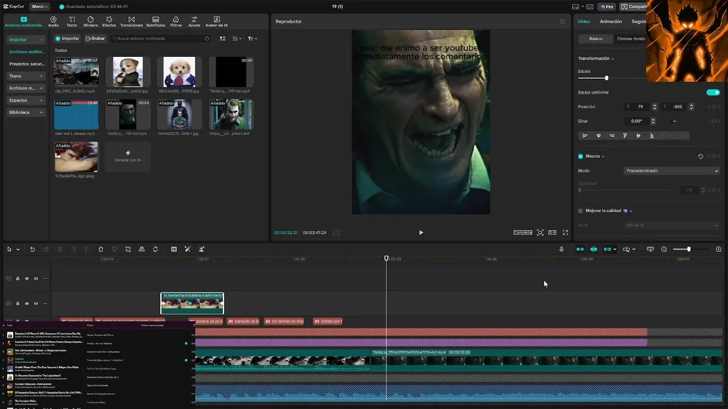Screen dimensions: 728x409
Task: Click the rotate icon in timeline toolbar
Action: point(155,249)
